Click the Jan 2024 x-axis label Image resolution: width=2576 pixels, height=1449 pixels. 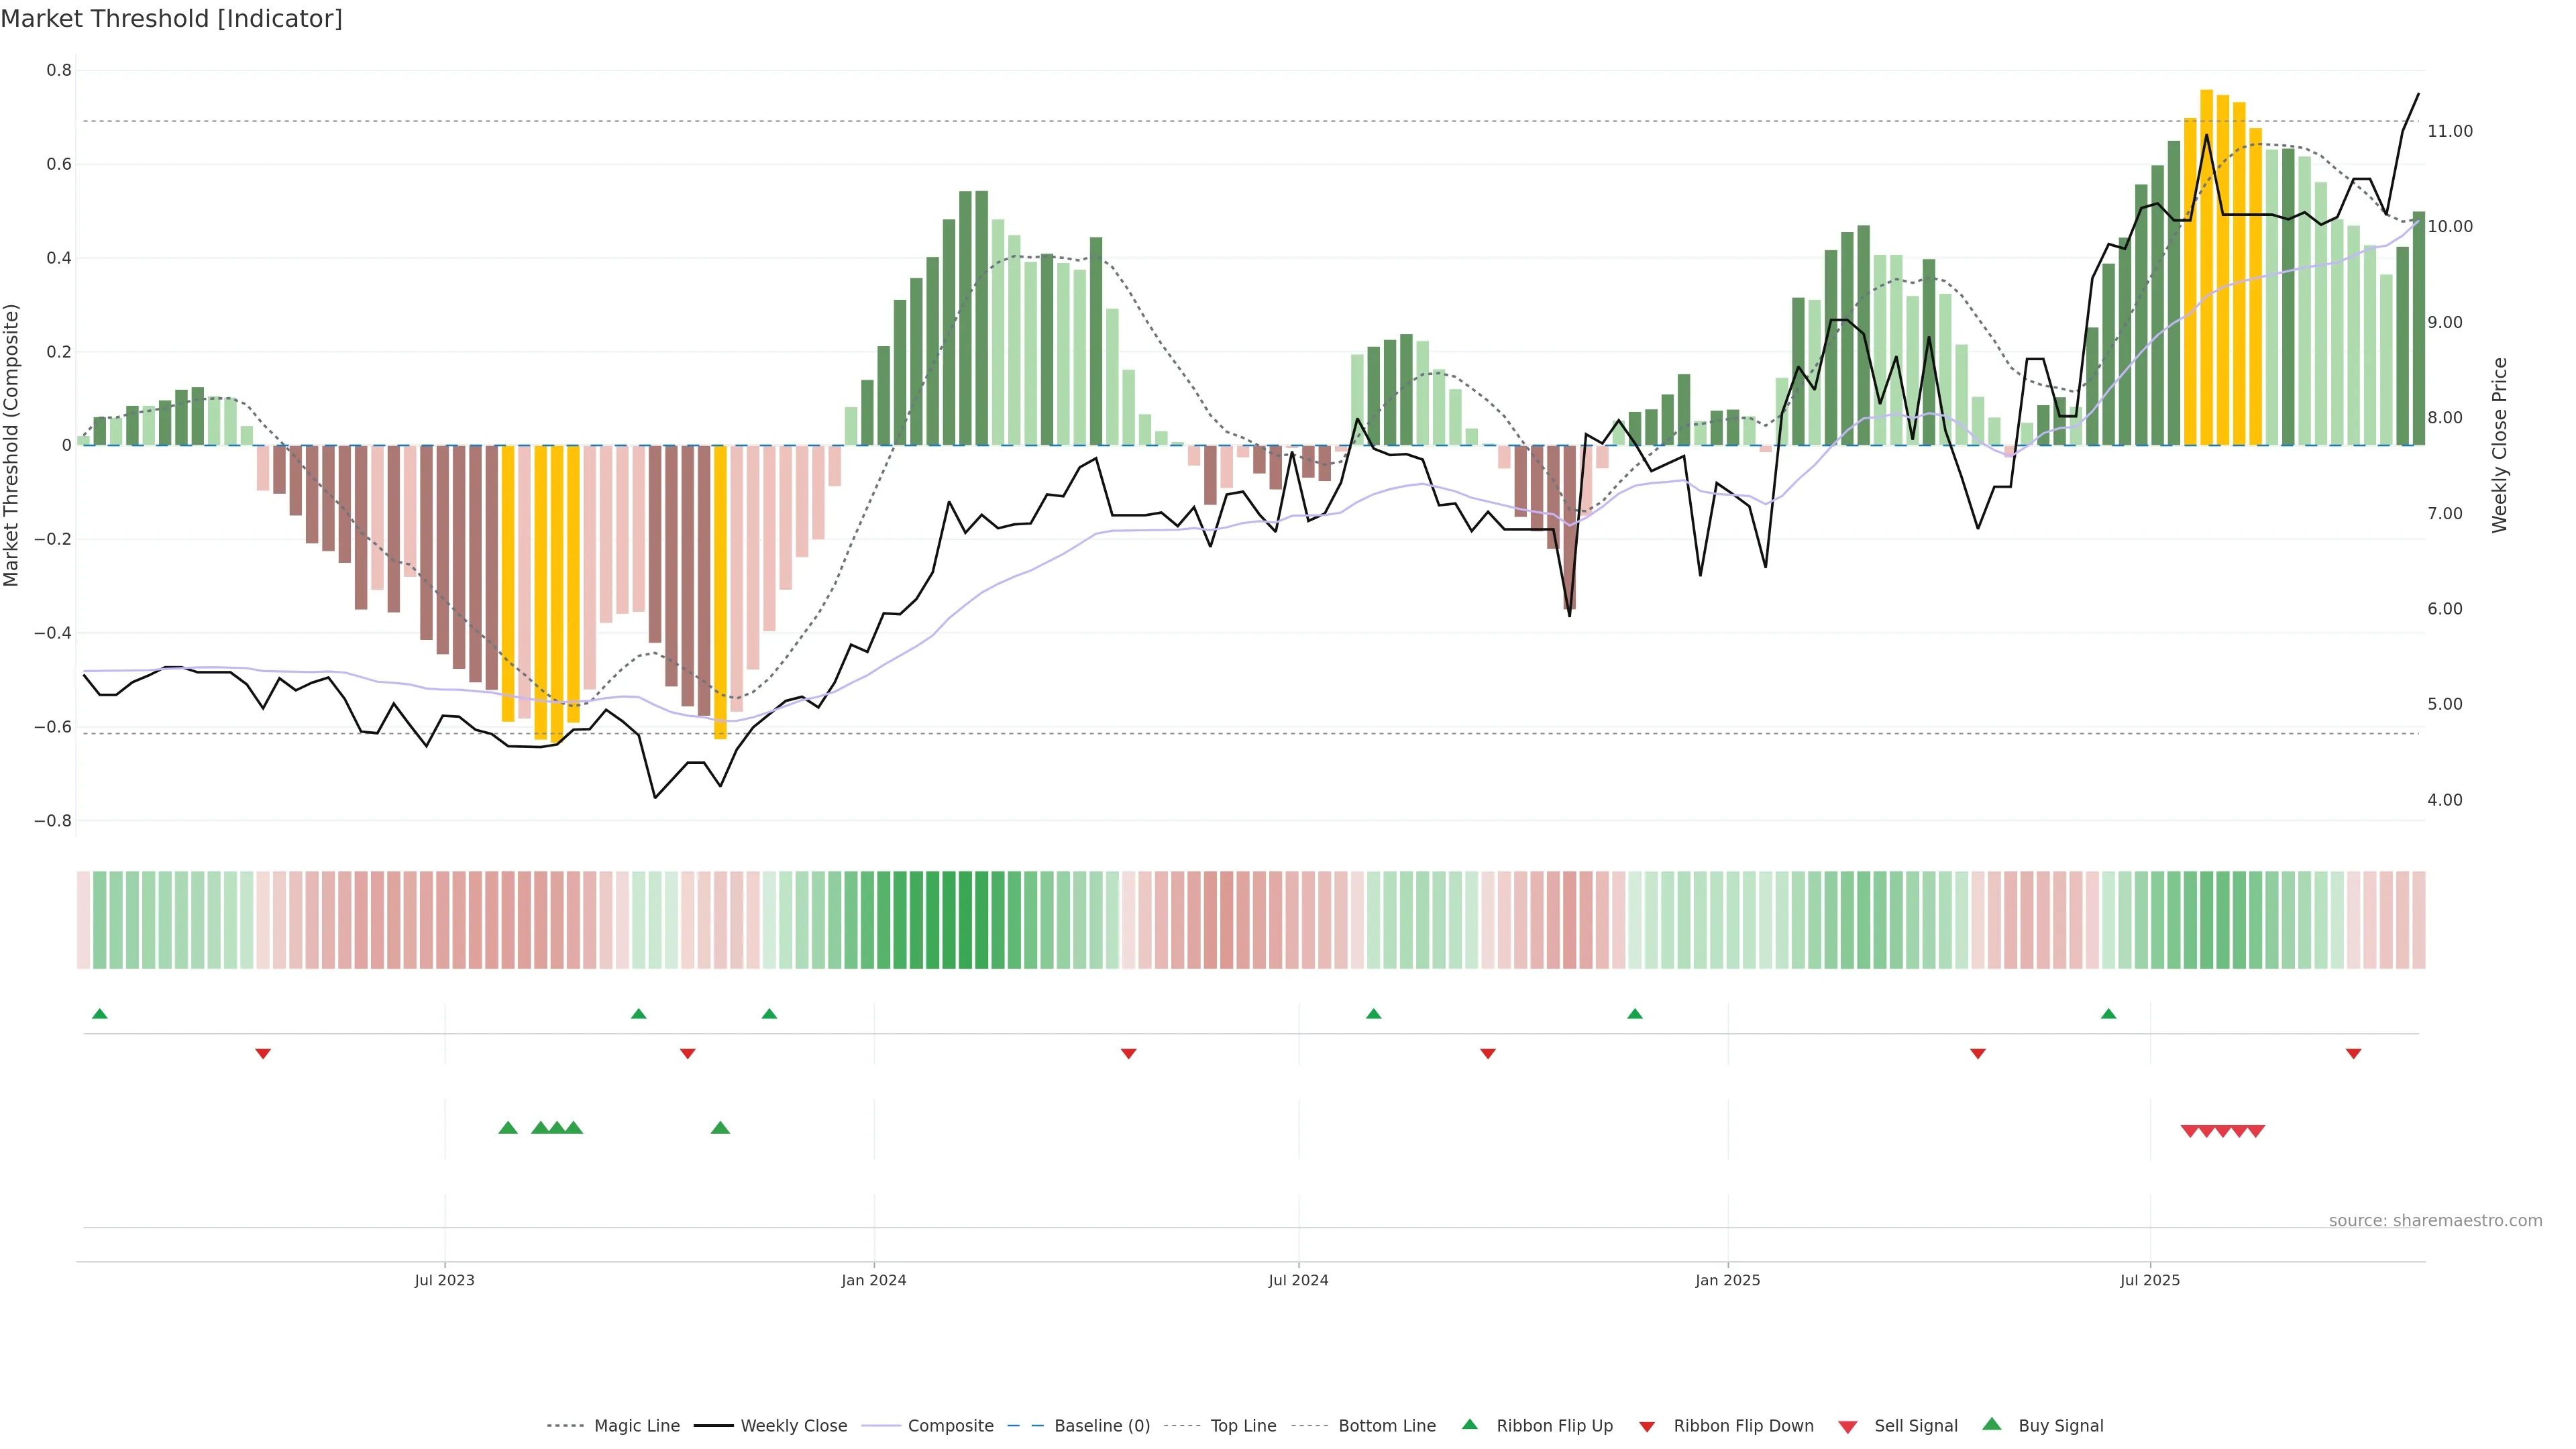(873, 1280)
